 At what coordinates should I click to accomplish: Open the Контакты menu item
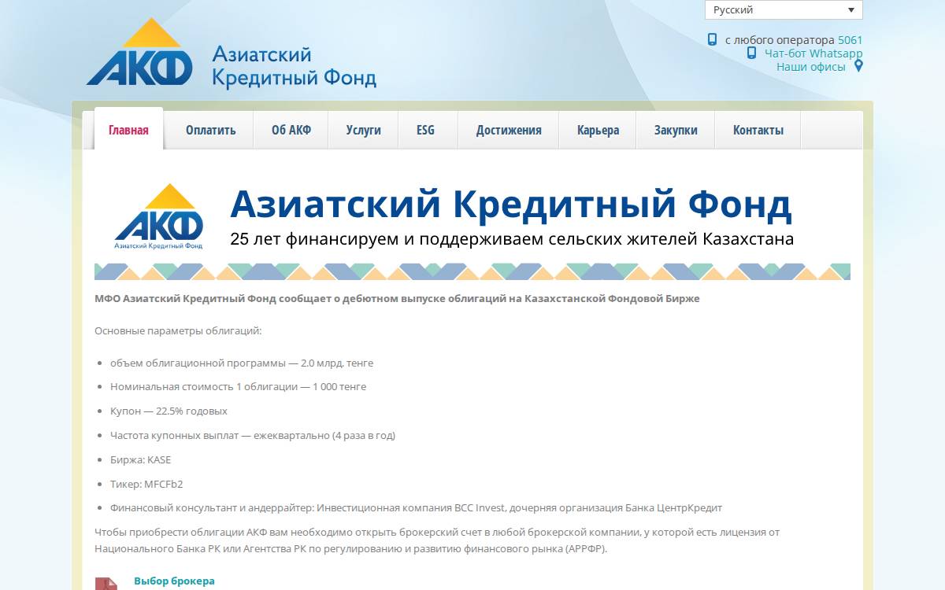[x=758, y=130]
